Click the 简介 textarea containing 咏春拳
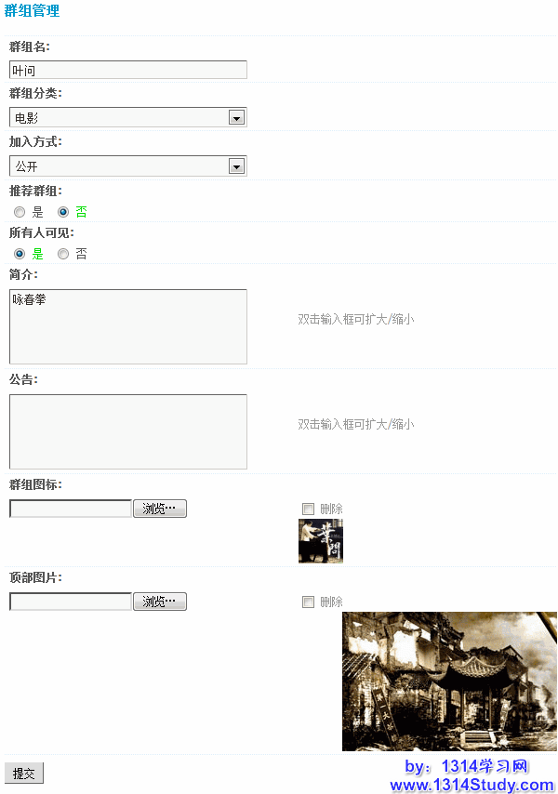558x794 pixels. coord(128,326)
